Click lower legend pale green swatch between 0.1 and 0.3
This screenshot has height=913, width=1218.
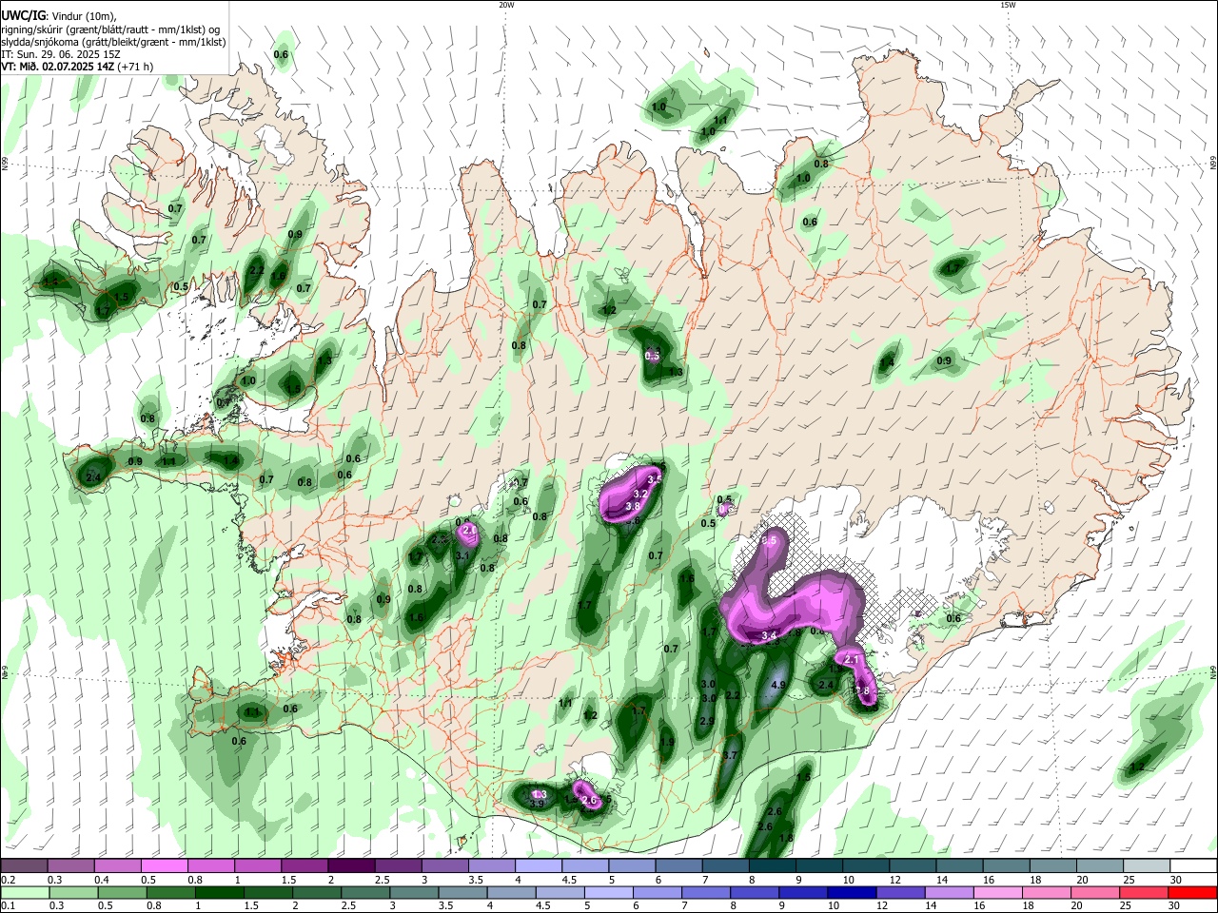[x=24, y=892]
